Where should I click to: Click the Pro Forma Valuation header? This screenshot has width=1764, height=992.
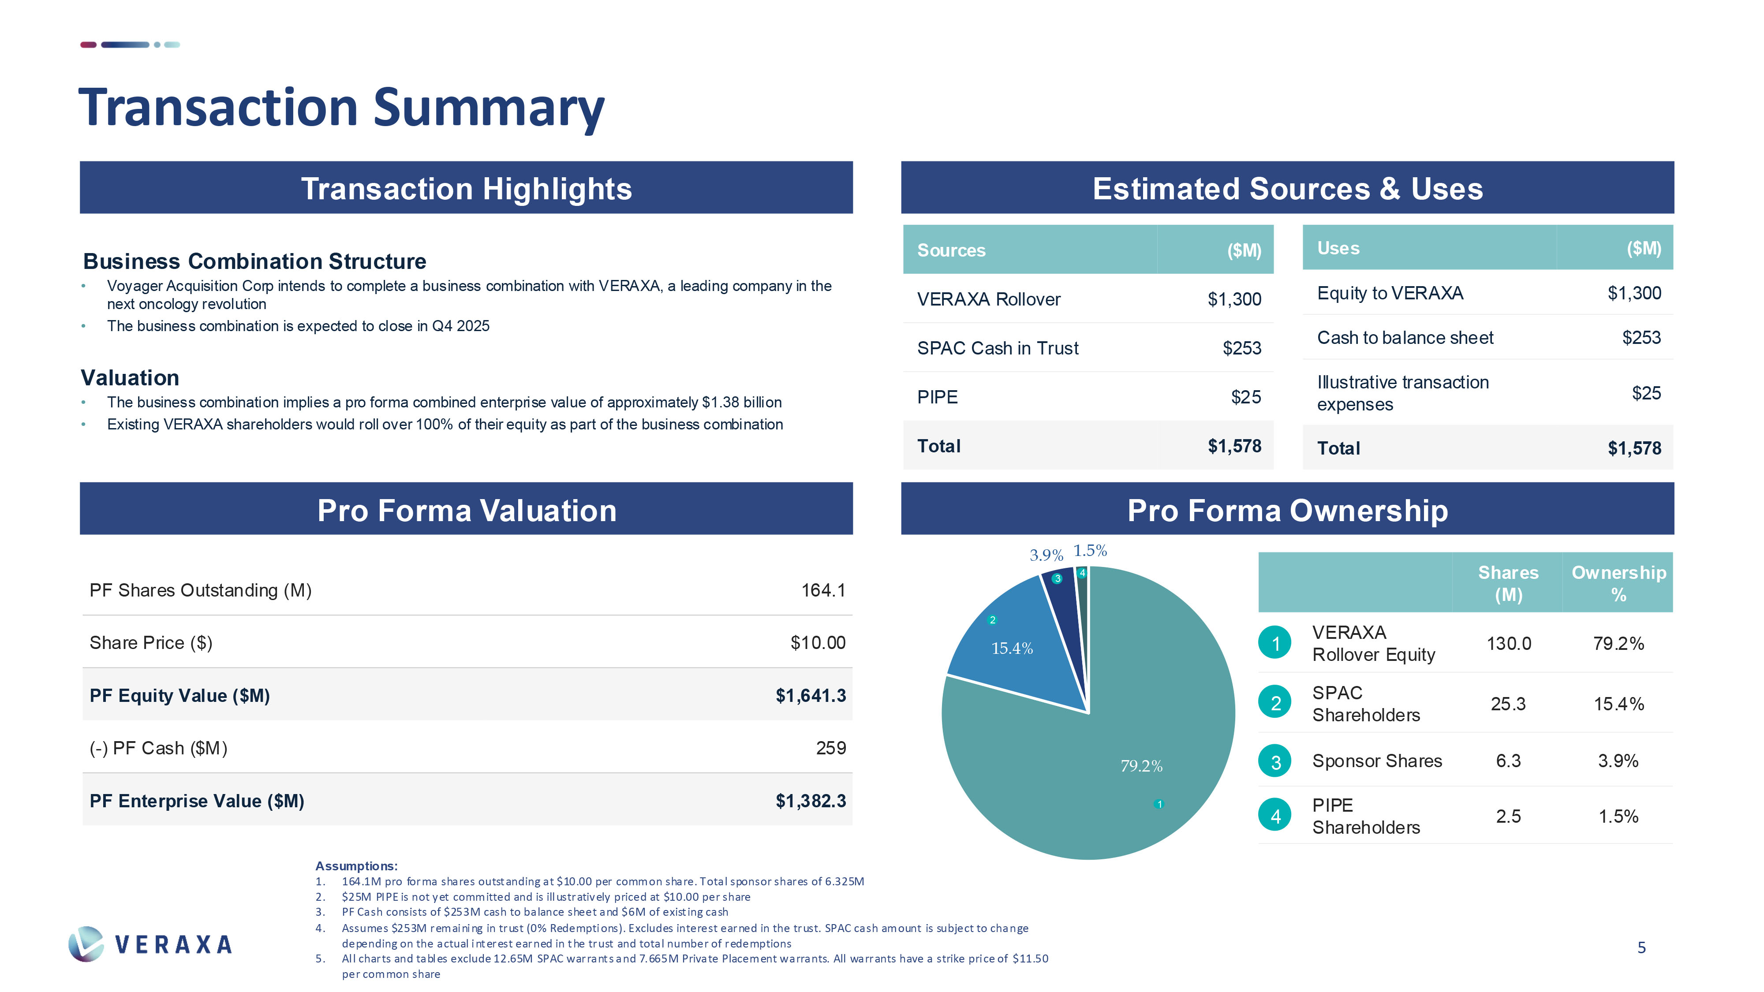point(466,510)
